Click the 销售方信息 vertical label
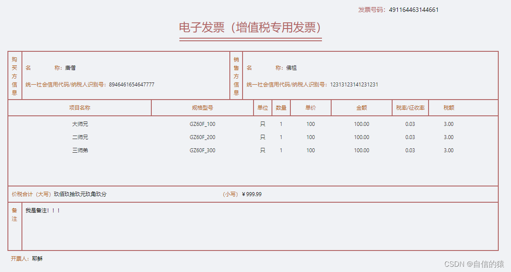The width and height of the screenshot is (511, 272). 236,75
